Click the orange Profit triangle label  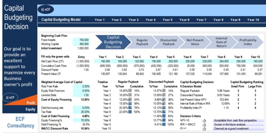click(x=31, y=103)
